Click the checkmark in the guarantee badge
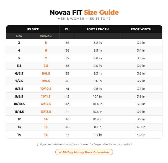The image size is (168, 163). coord(60,152)
